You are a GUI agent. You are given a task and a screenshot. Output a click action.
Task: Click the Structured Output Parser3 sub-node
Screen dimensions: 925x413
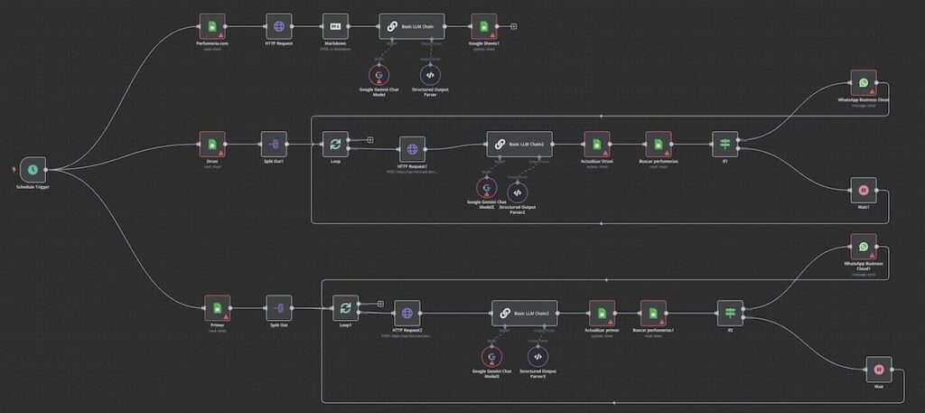[537, 355]
